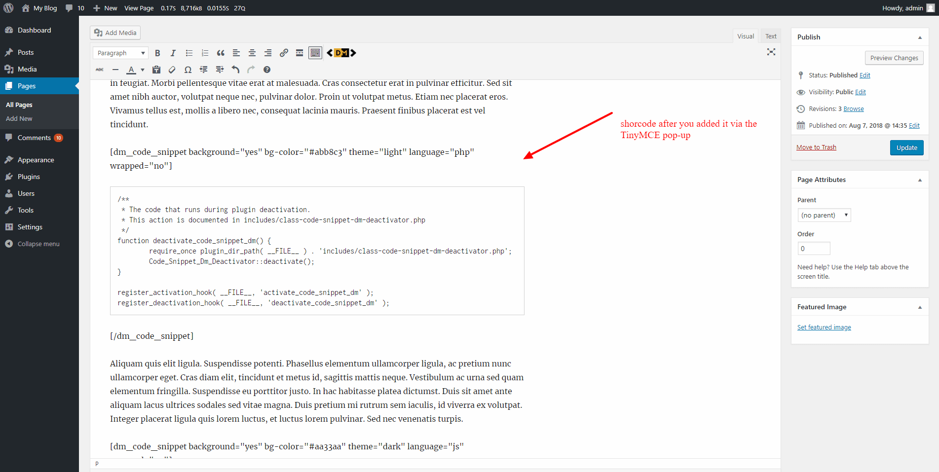Insert a special character
This screenshot has height=472, width=939.
click(188, 70)
